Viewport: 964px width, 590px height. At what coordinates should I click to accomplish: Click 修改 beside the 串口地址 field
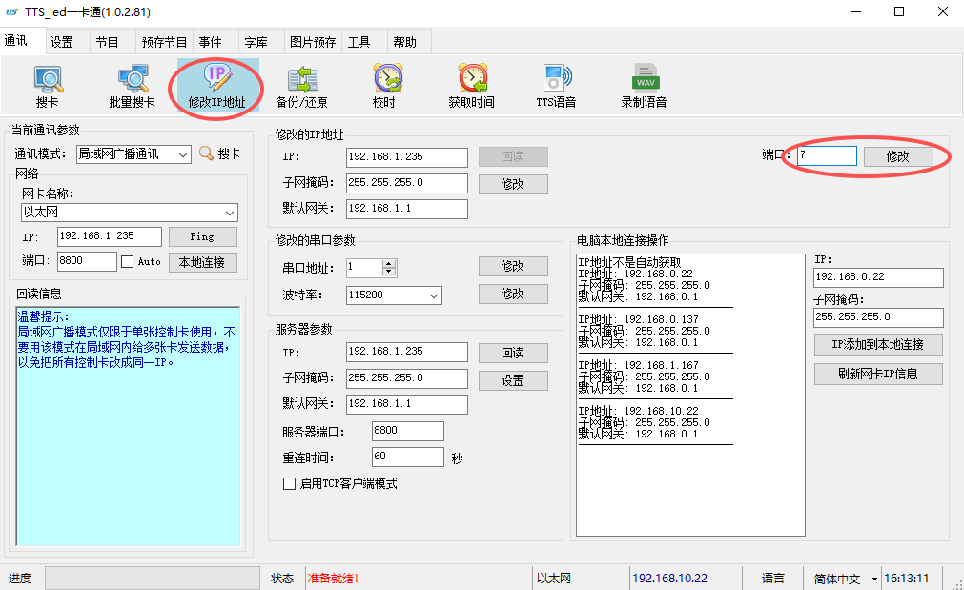(x=513, y=266)
